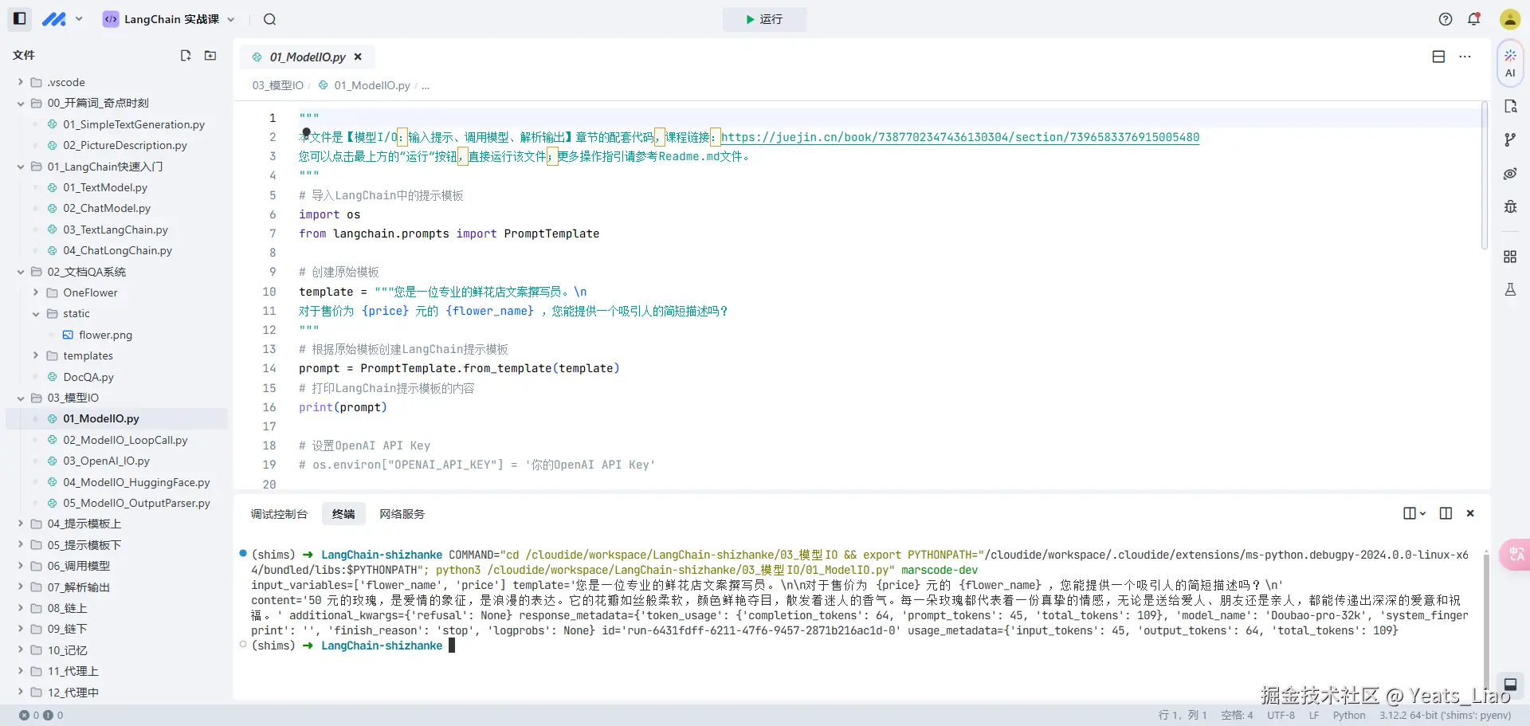Expand the 04_提示模板上 folder
The width and height of the screenshot is (1530, 726).
tap(20, 524)
